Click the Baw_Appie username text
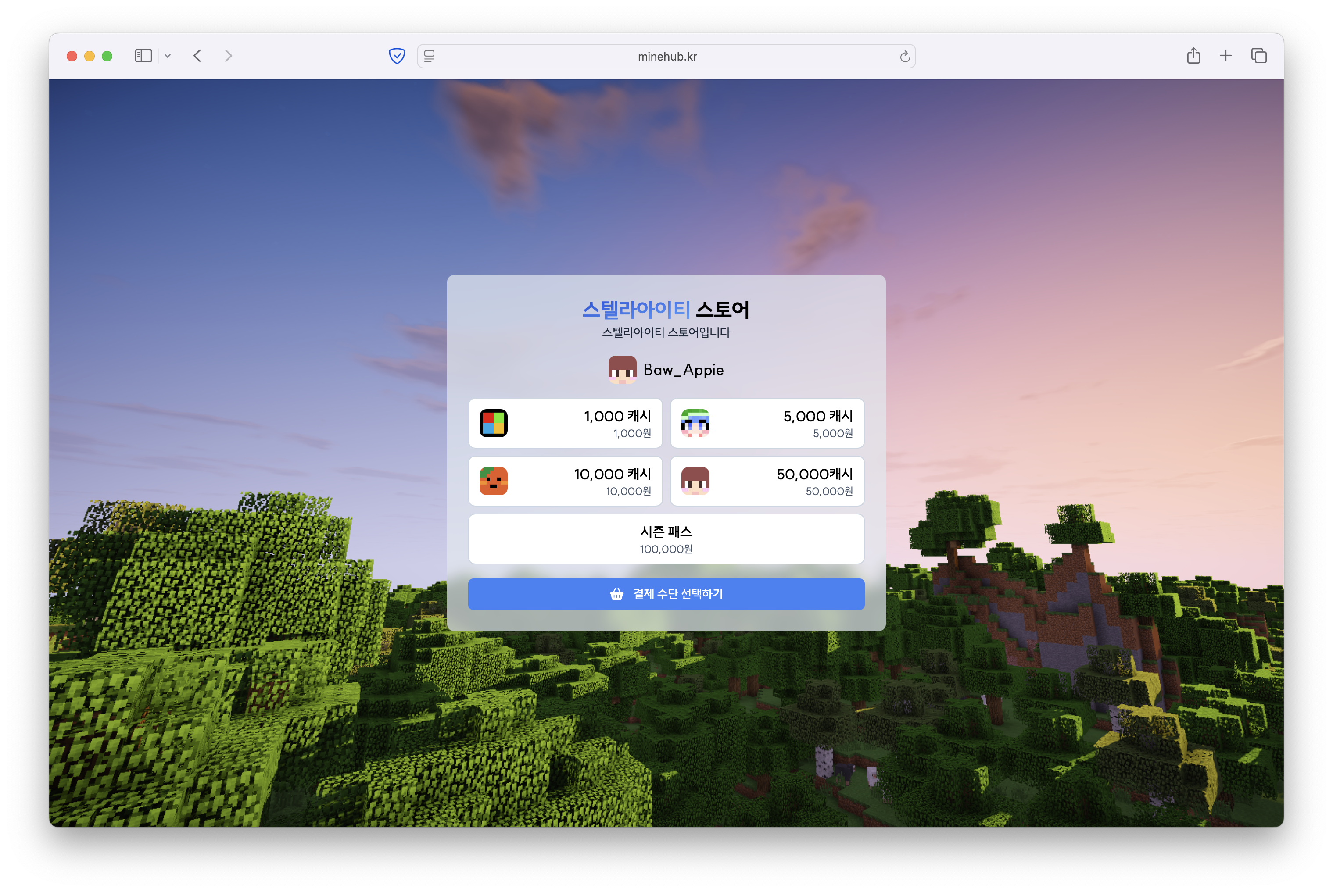This screenshot has width=1333, height=892. (683, 370)
